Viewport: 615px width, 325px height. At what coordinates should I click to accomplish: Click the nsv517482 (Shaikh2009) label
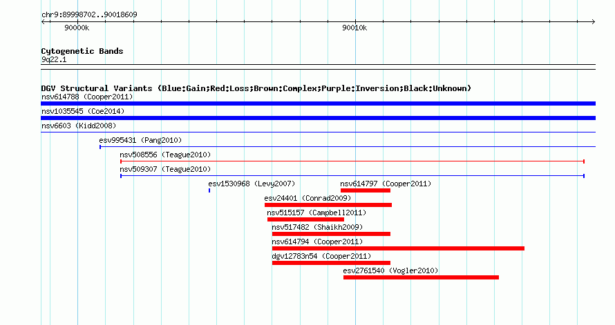(317, 227)
